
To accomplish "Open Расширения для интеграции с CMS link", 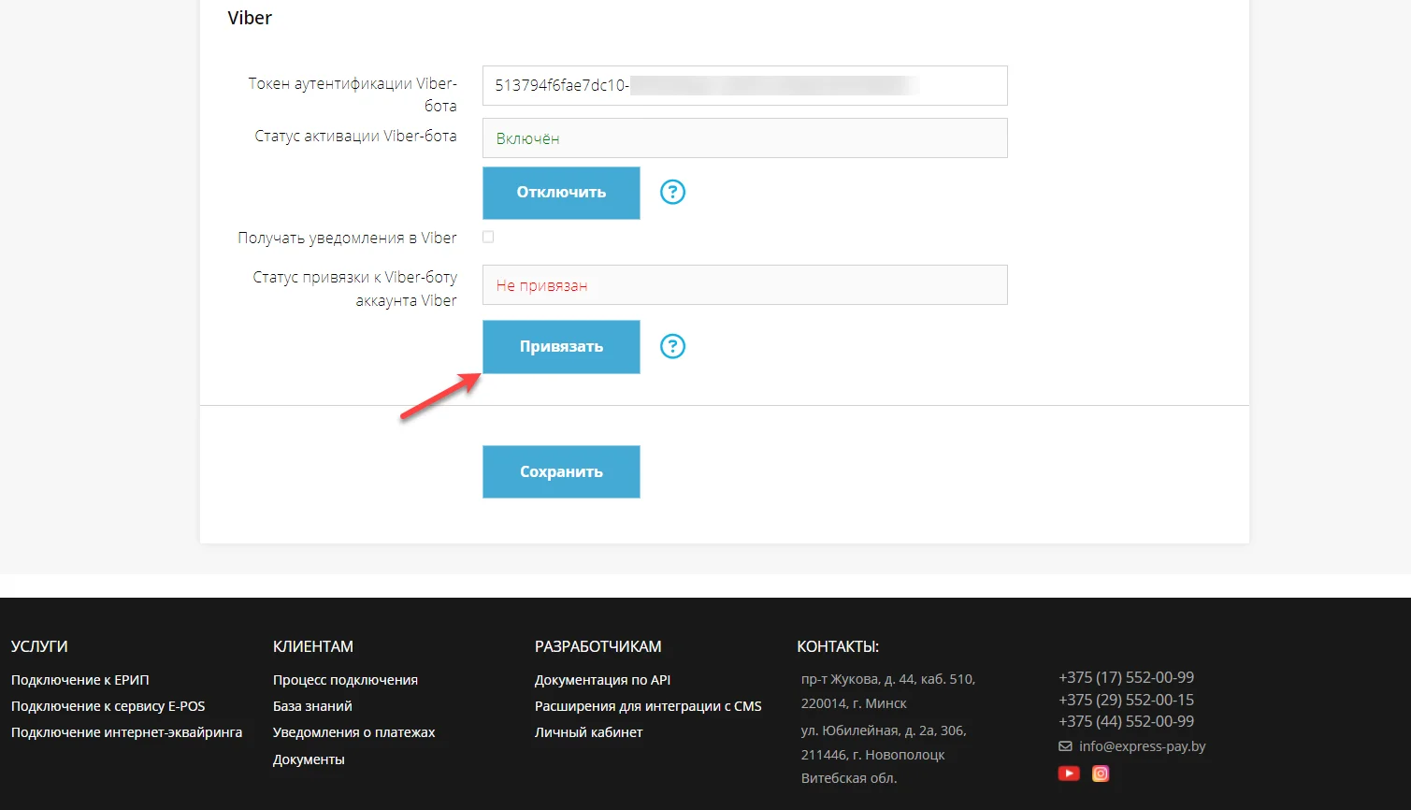I will (648, 706).
